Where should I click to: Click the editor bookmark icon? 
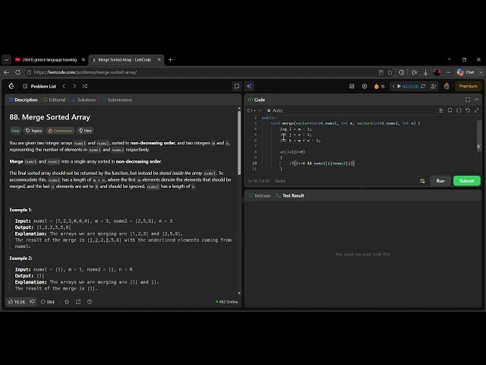click(x=450, y=110)
